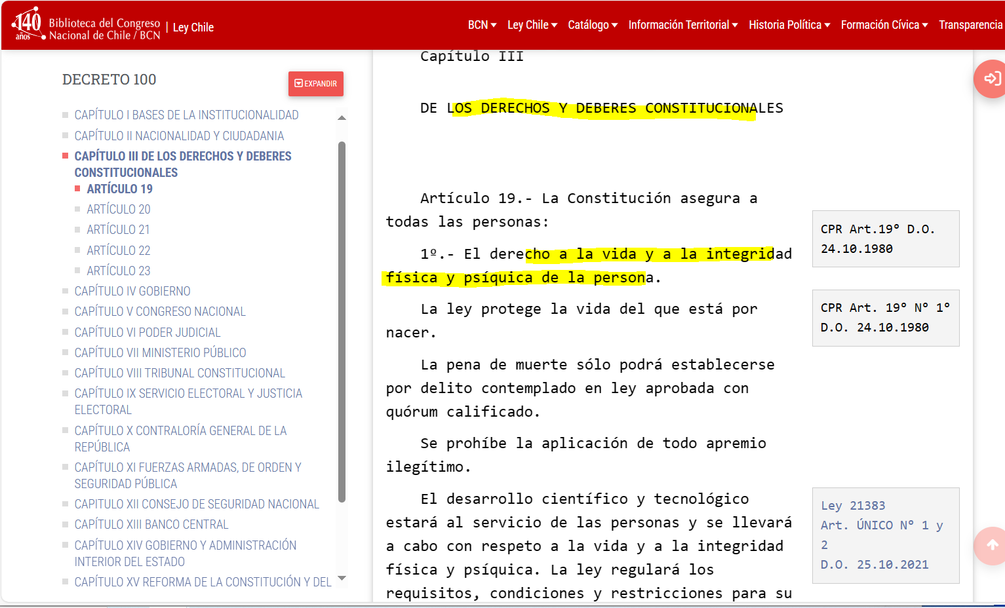Click the index scrollbar down arrow

pyautogui.click(x=342, y=578)
